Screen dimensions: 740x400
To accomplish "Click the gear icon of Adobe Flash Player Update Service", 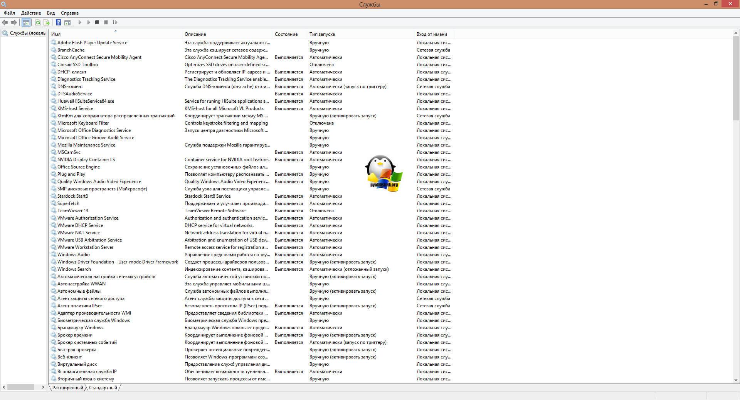I will pos(54,43).
